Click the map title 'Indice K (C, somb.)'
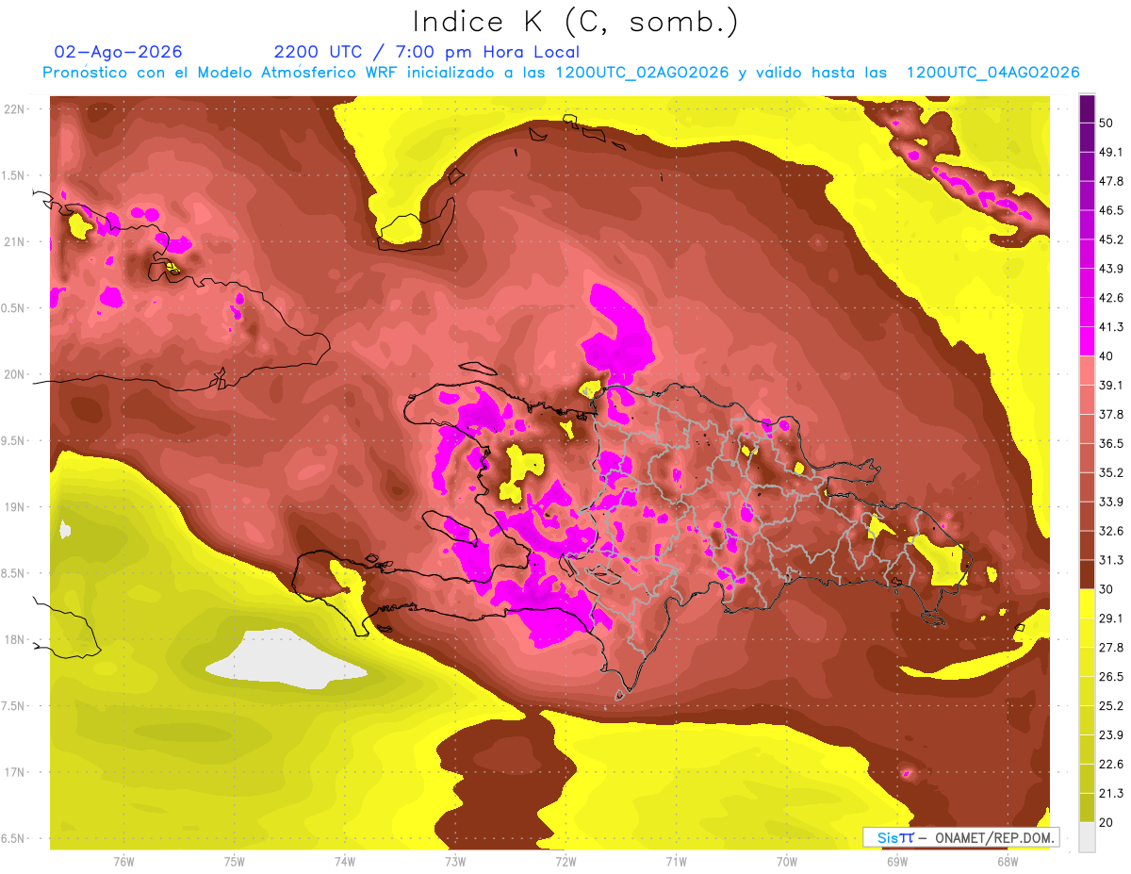This screenshot has height=874, width=1131. pos(575,23)
